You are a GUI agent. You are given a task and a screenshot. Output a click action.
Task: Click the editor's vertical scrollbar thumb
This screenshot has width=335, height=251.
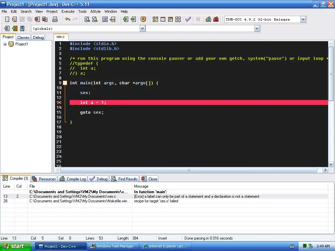(x=331, y=74)
